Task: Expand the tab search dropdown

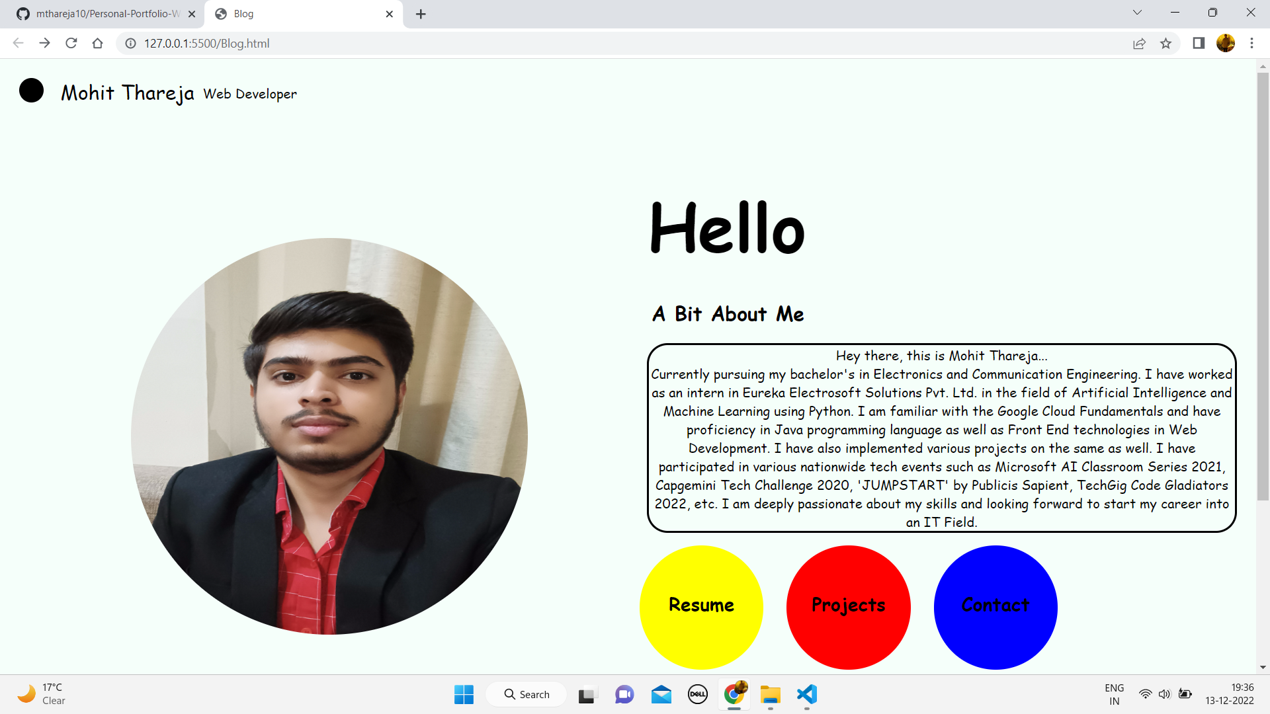Action: click(1137, 13)
